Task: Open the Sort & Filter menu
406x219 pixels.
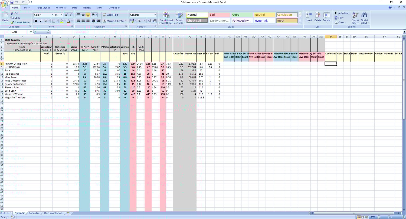Action: 356,18
